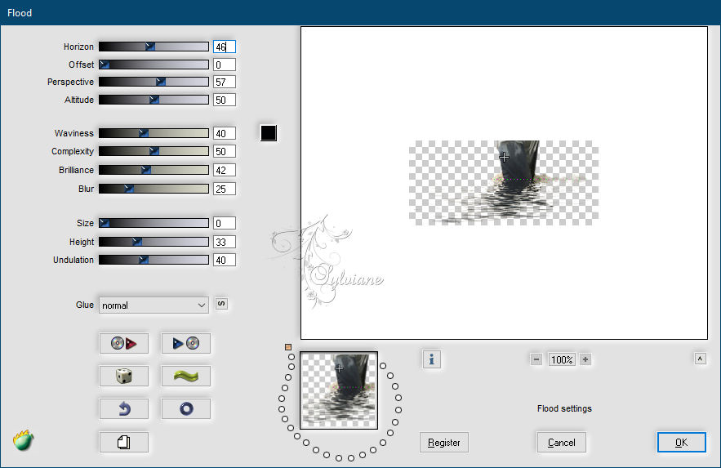Open the Glue mode dropdown

click(x=154, y=305)
